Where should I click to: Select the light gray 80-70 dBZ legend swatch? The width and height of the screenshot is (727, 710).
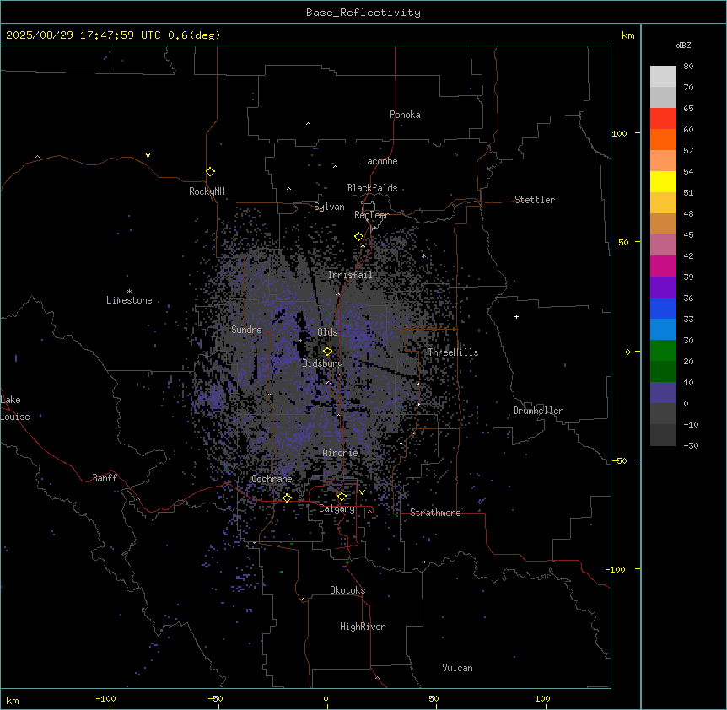click(x=663, y=77)
